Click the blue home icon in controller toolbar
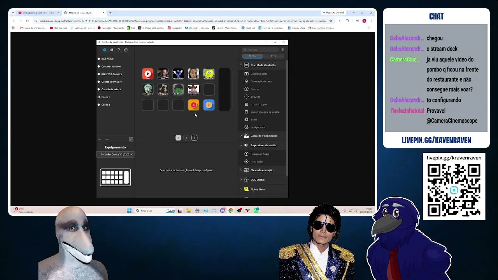498x280 pixels. (x=105, y=50)
